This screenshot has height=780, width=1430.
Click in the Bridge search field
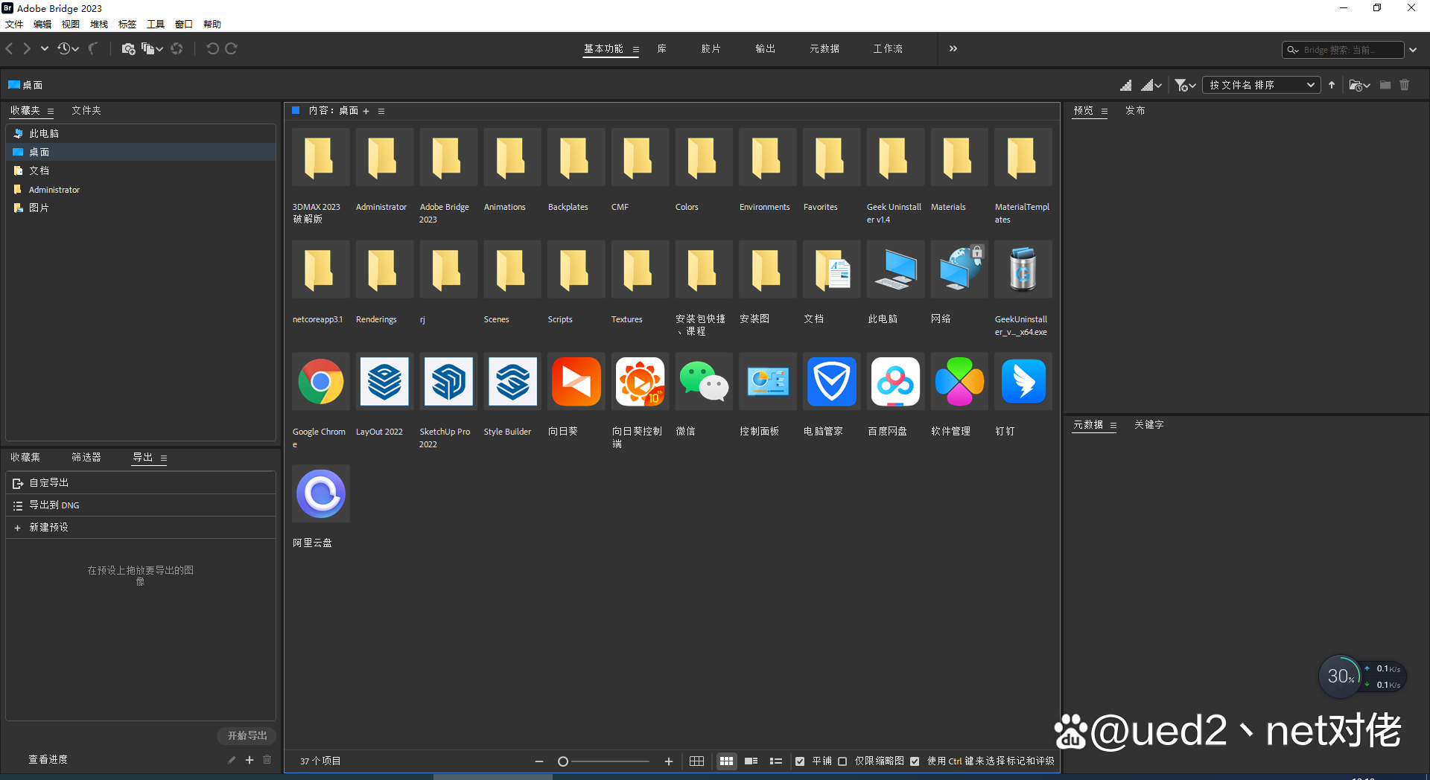coord(1342,50)
